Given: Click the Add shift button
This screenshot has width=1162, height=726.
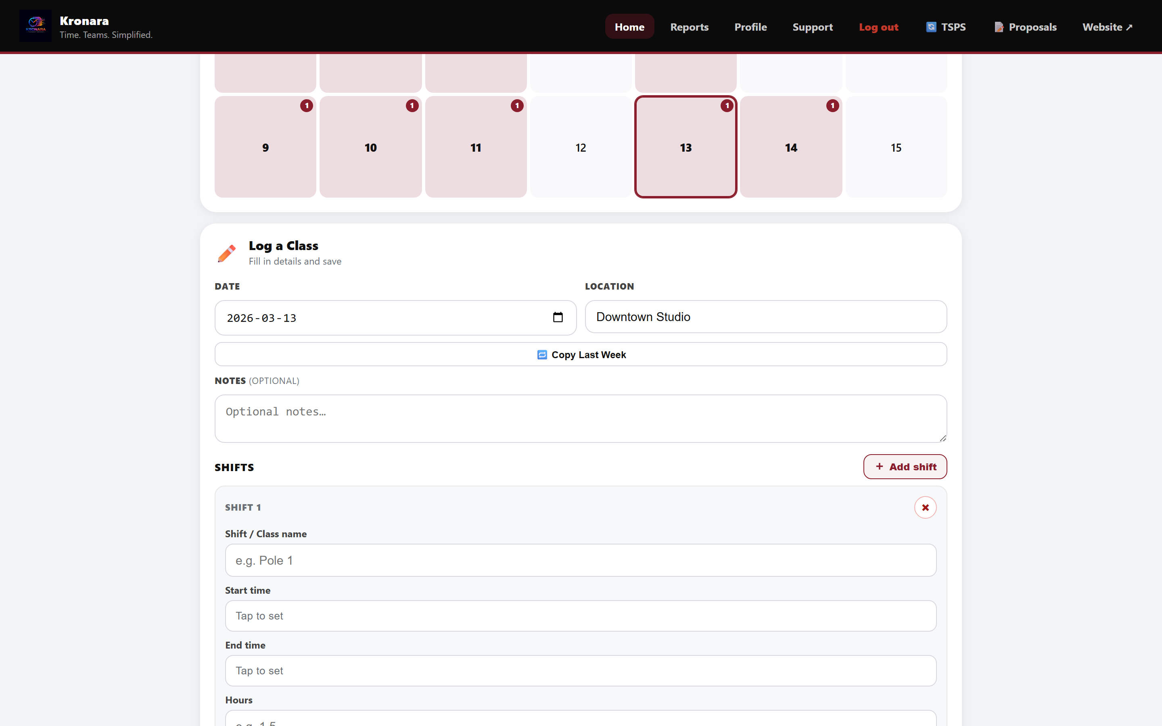Looking at the screenshot, I should click(904, 466).
